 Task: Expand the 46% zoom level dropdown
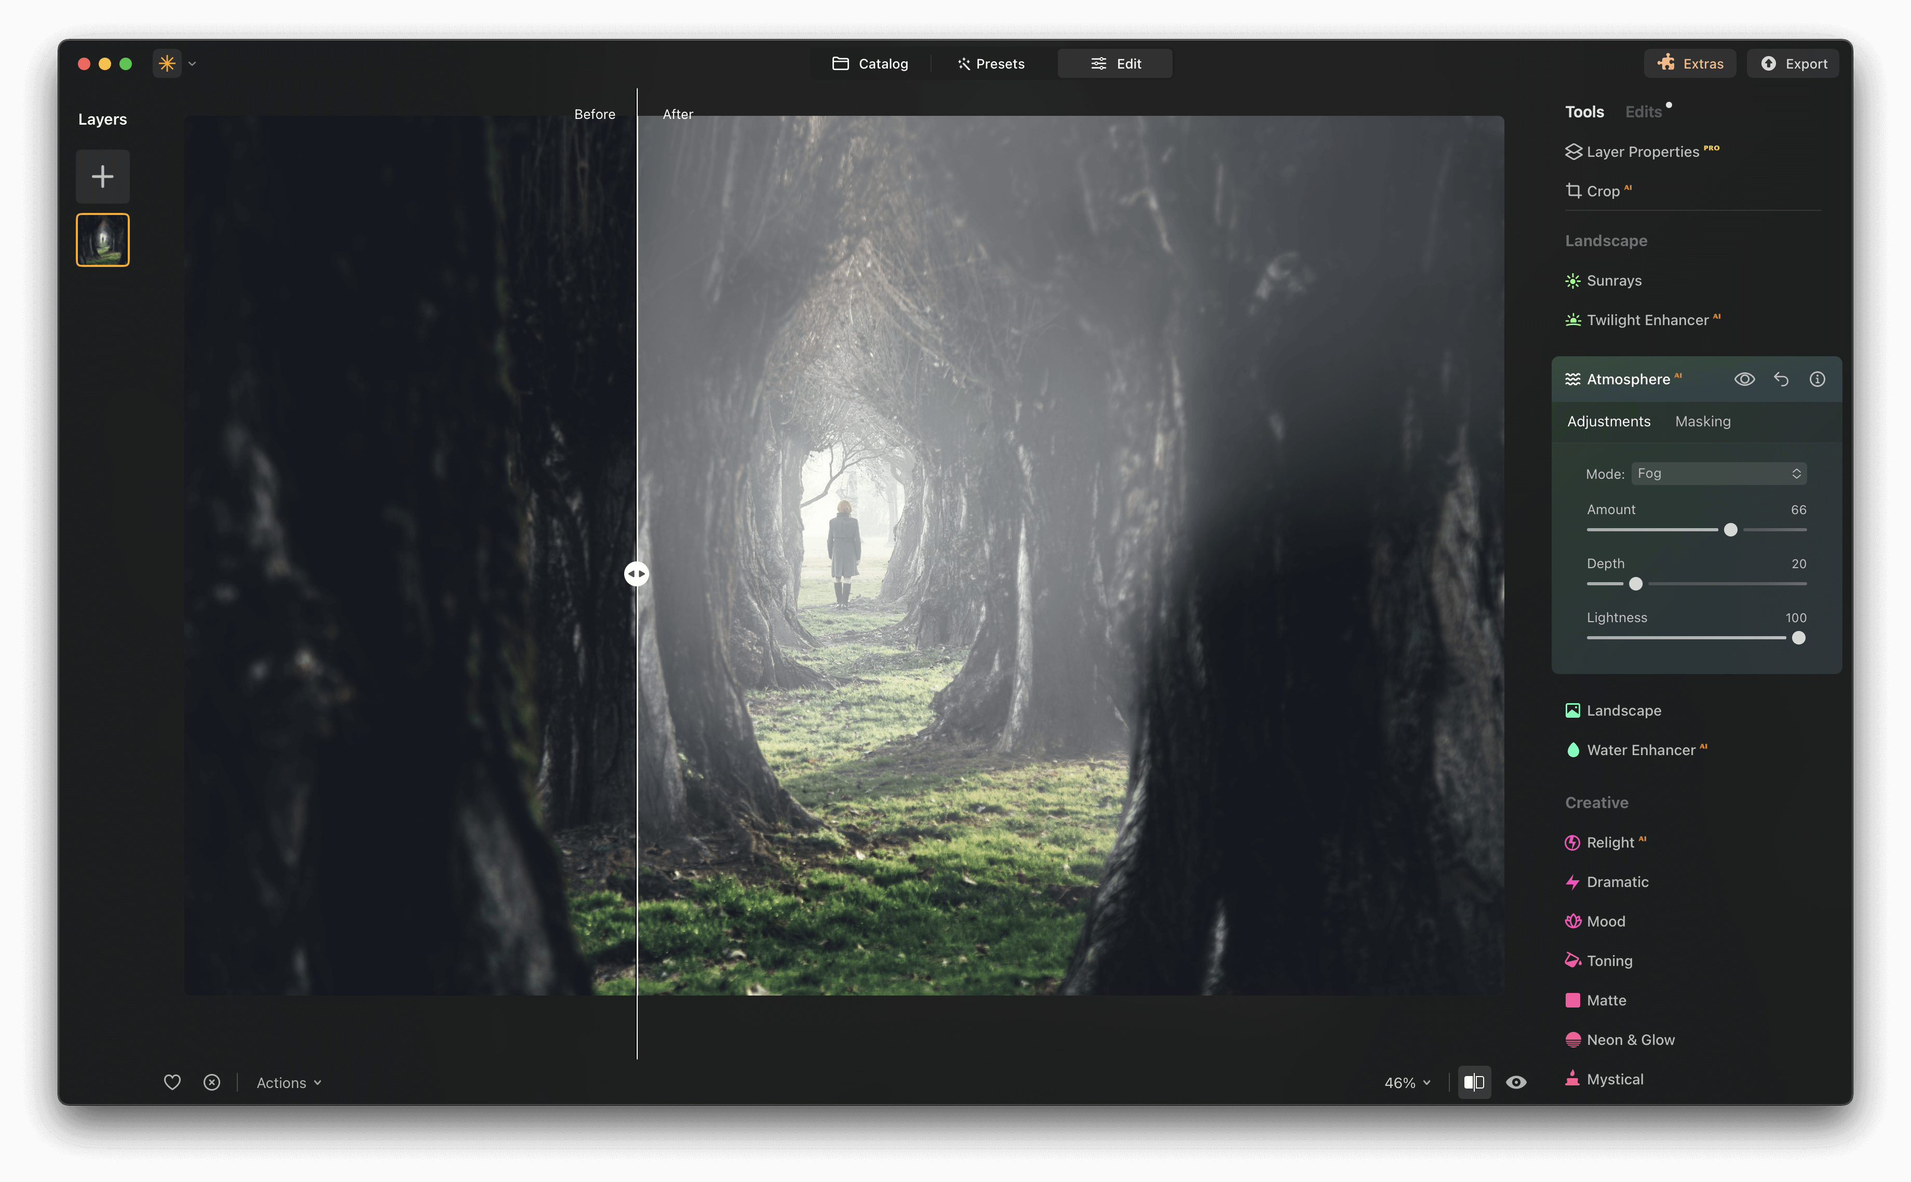click(1407, 1083)
